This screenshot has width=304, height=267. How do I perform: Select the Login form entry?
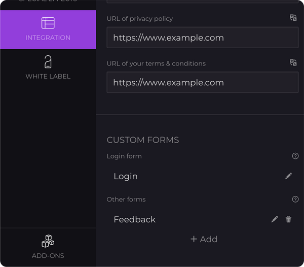126,176
